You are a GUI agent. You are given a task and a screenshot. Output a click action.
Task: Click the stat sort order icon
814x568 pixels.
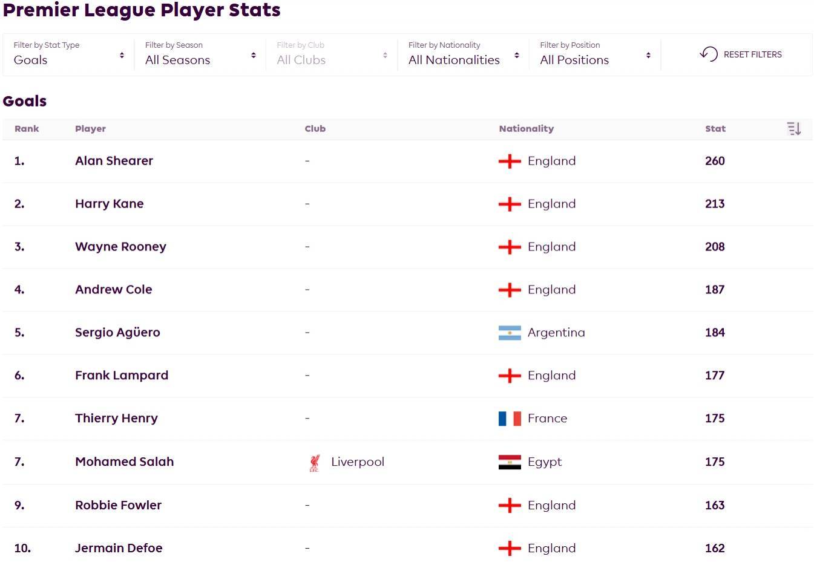tap(793, 128)
